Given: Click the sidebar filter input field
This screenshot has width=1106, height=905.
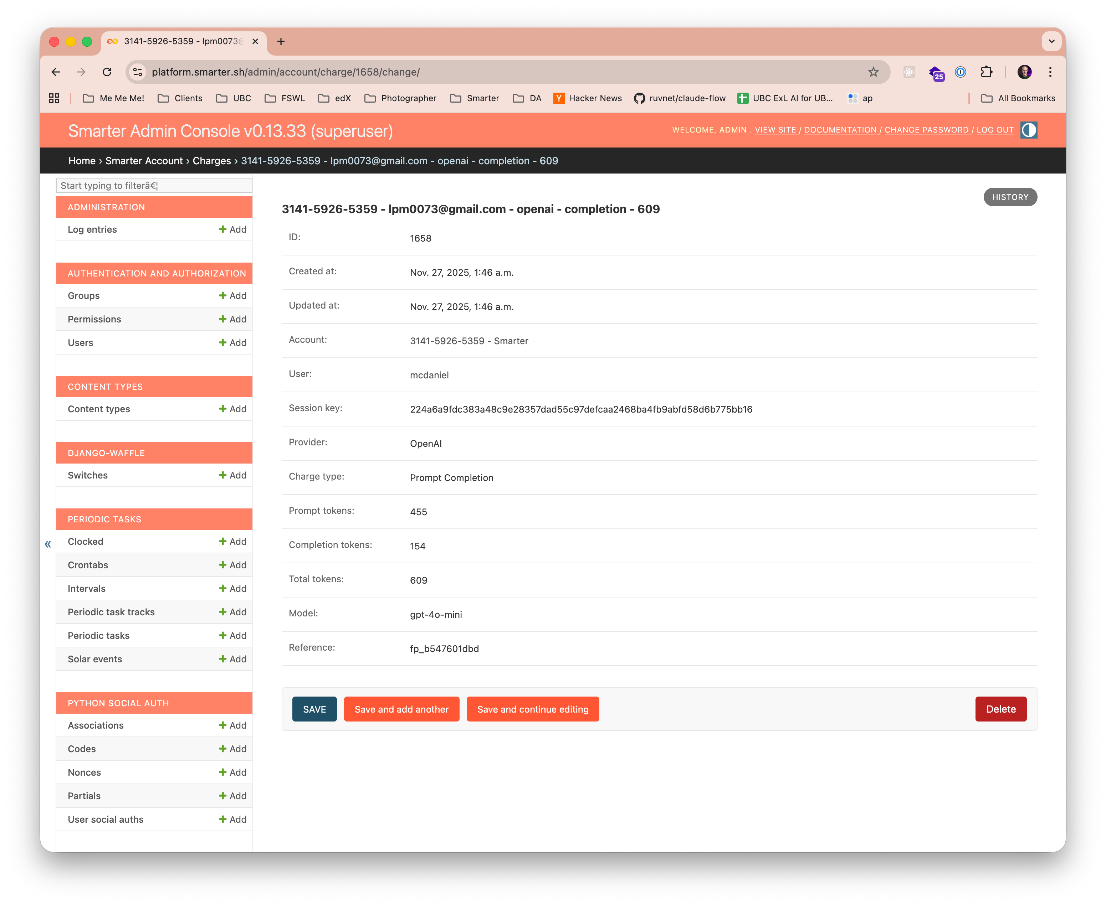Looking at the screenshot, I should click(154, 186).
